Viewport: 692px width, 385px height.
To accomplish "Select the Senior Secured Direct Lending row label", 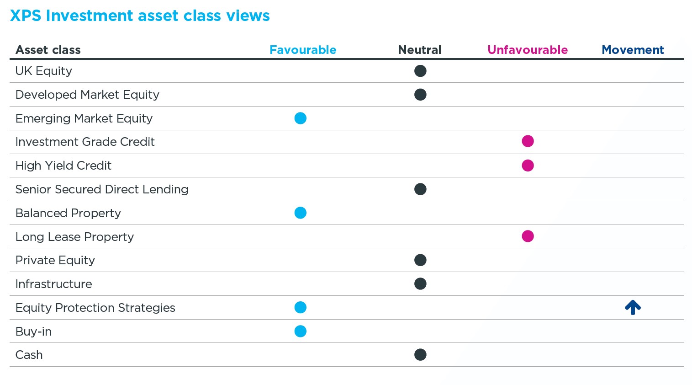I will click(102, 189).
